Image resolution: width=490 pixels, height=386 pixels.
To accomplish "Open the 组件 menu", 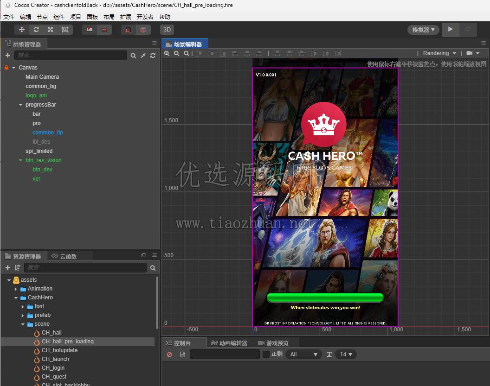I will point(59,17).
